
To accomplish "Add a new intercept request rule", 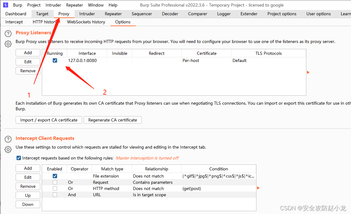I will tap(28, 168).
